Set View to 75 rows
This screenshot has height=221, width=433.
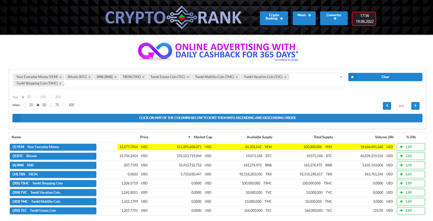coord(51,105)
